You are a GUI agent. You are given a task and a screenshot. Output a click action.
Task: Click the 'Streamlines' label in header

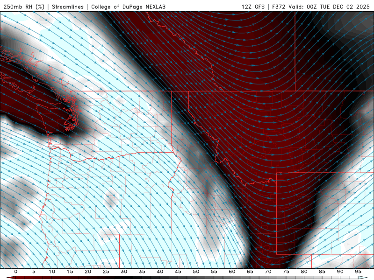68,7
